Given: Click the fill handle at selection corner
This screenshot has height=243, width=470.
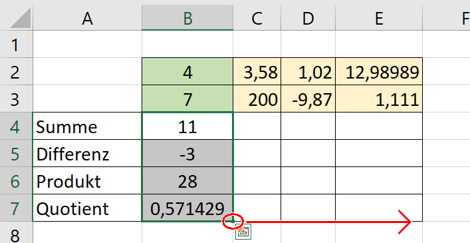Looking at the screenshot, I should (x=233, y=222).
